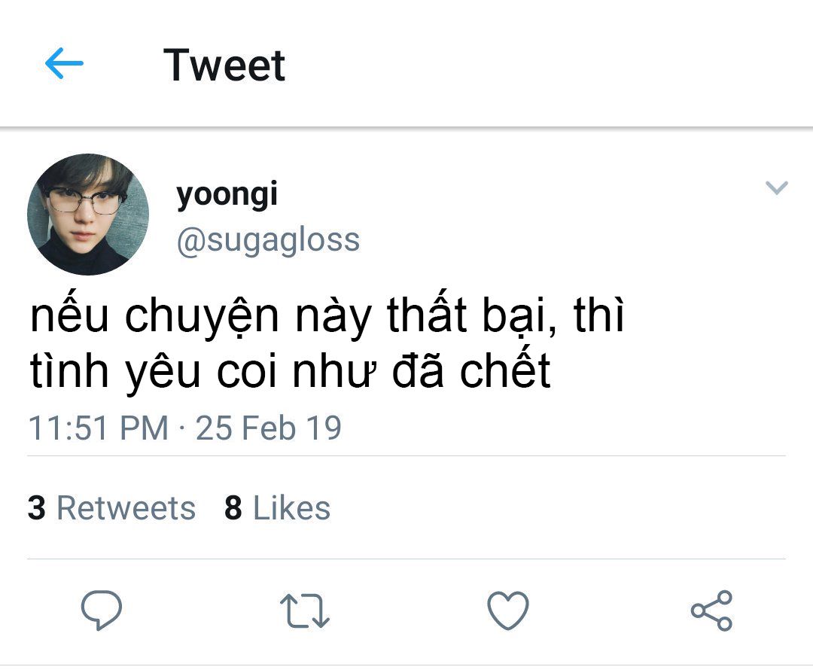Click the bold like count 8
The image size is (813, 670).
click(233, 508)
